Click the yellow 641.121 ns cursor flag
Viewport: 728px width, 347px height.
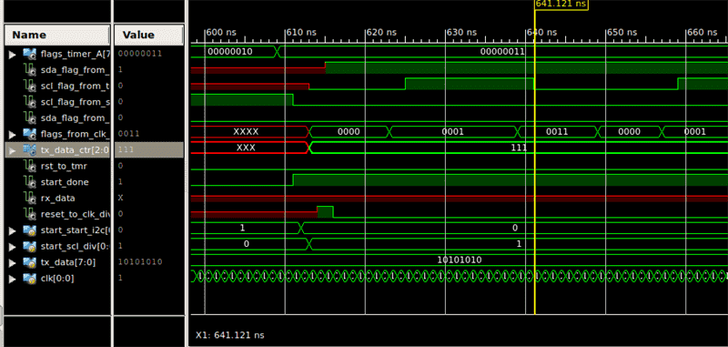point(561,5)
